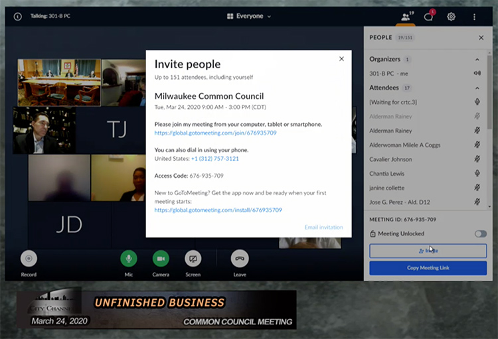Open the gotomeeting join link

point(215,133)
